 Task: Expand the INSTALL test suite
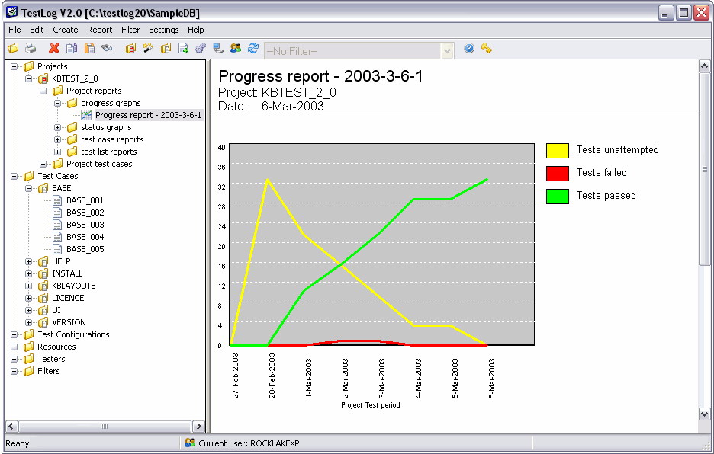[x=29, y=274]
